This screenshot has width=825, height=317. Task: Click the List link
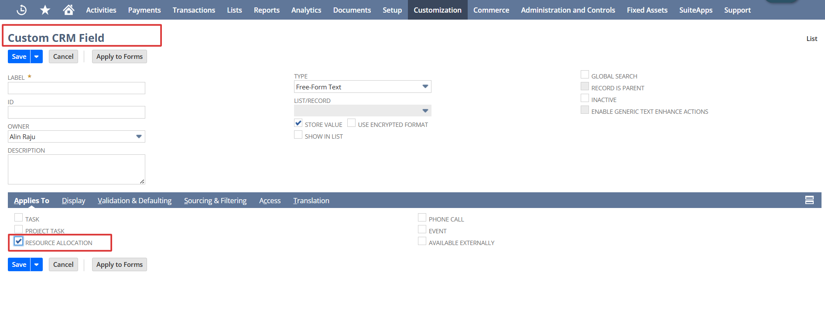[811, 39]
